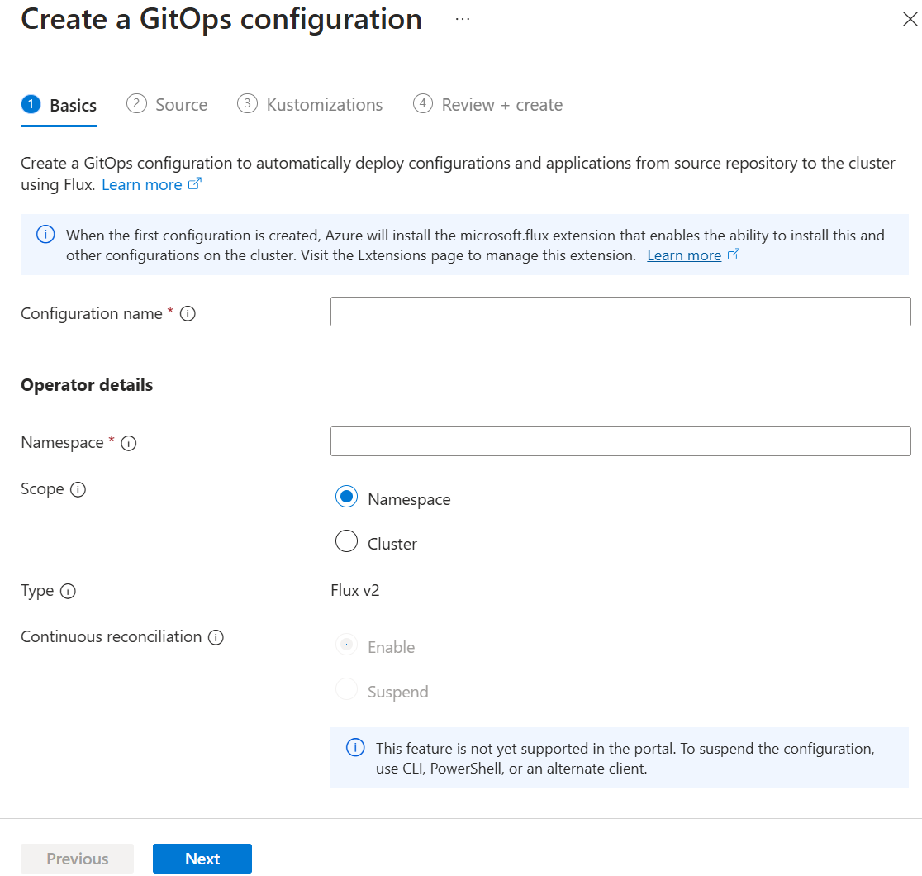922x876 pixels.
Task: Open the Configuration name info tooltip icon
Action: click(x=188, y=313)
